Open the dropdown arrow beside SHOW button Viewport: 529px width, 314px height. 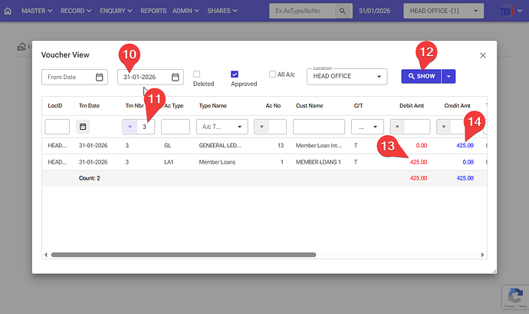coord(449,77)
